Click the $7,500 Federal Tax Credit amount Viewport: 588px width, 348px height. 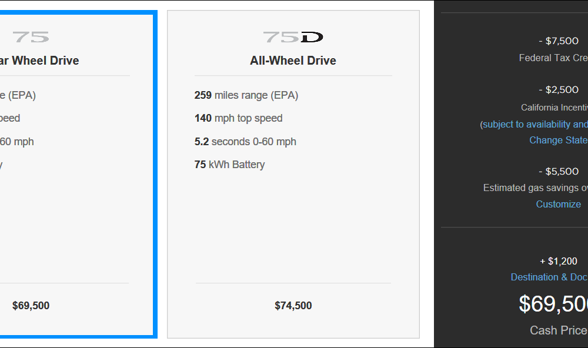point(559,41)
